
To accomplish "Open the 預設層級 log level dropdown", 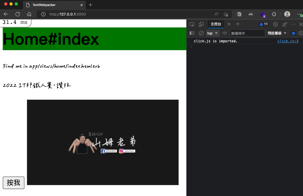I will [277, 33].
